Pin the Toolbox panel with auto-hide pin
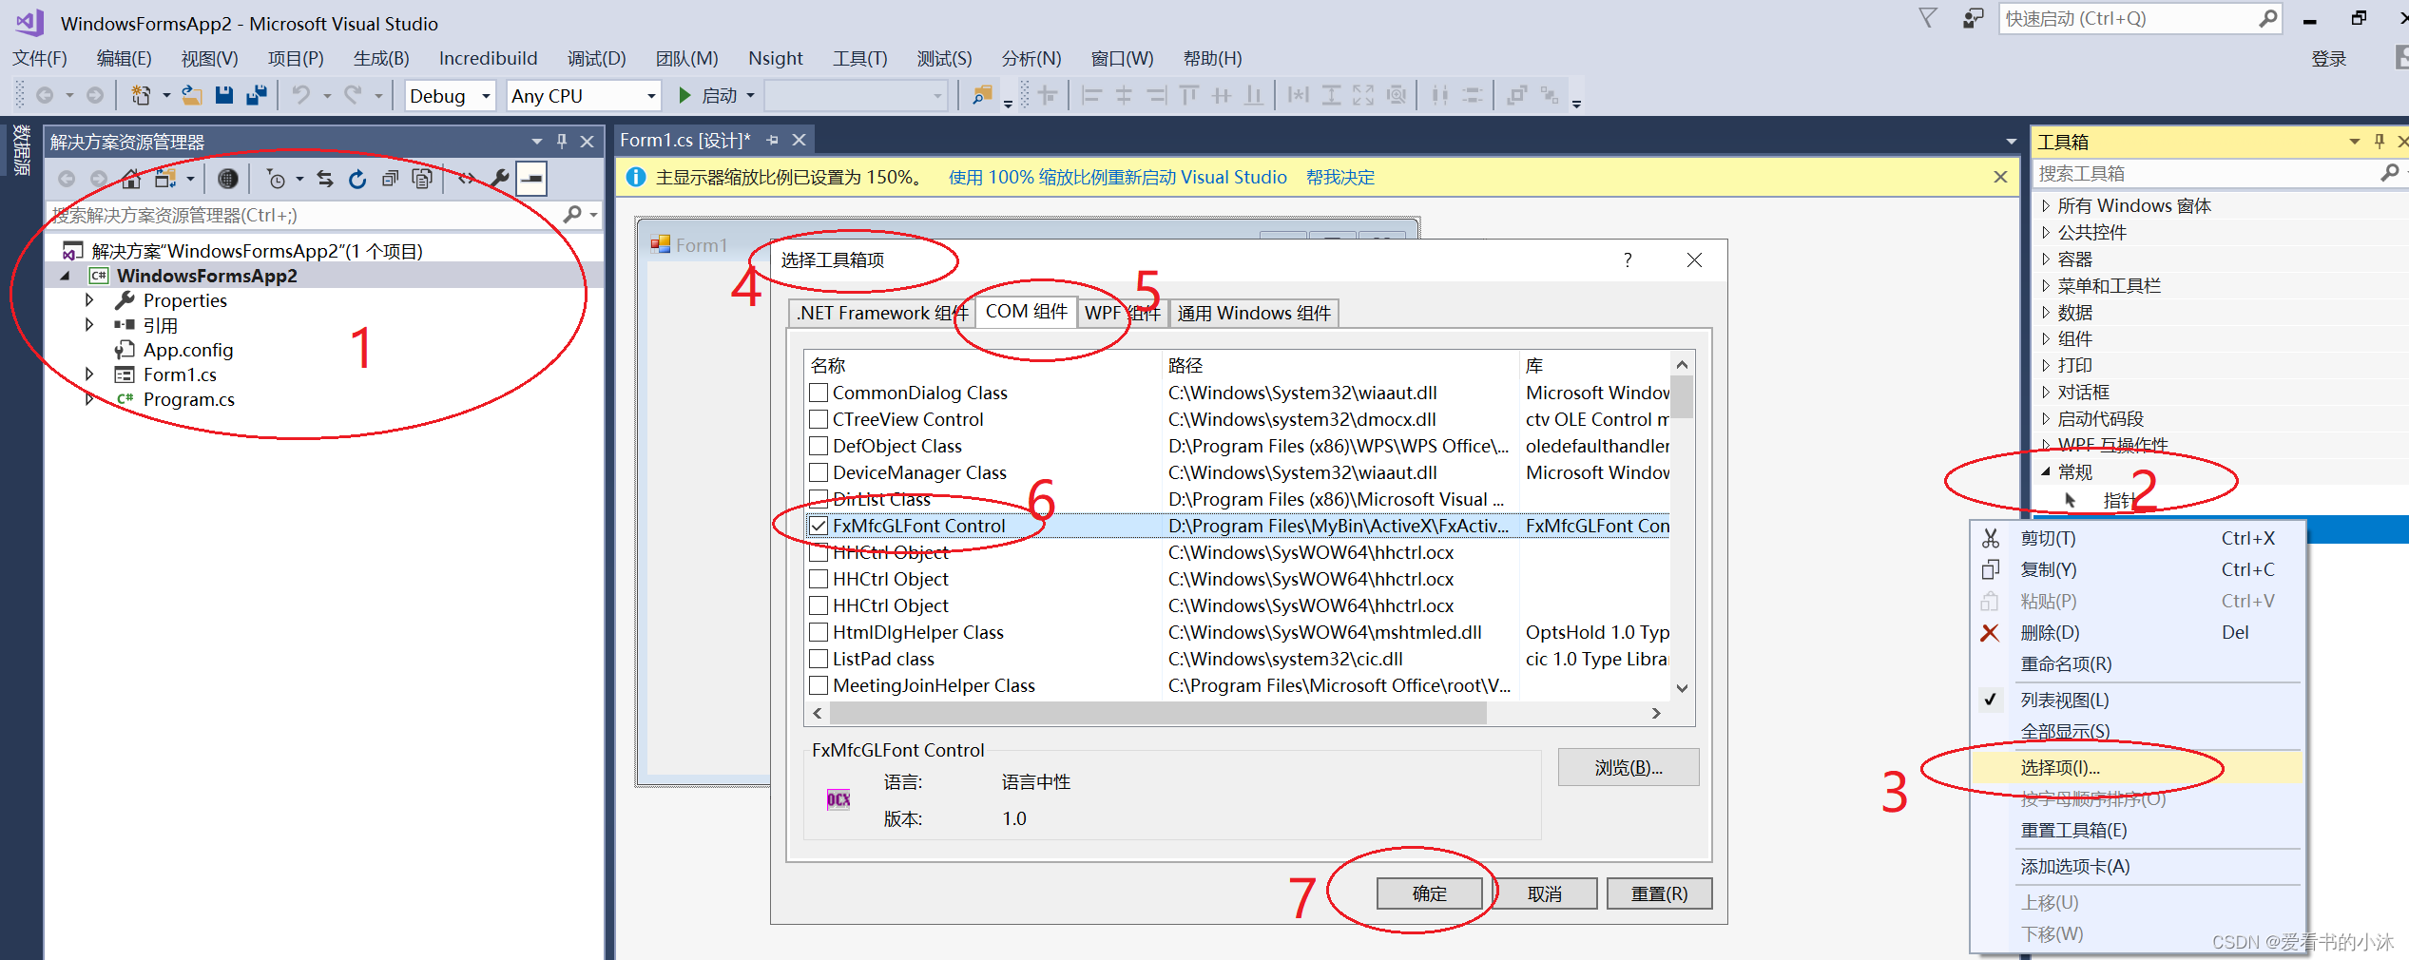The width and height of the screenshot is (2409, 960). (x=2380, y=141)
